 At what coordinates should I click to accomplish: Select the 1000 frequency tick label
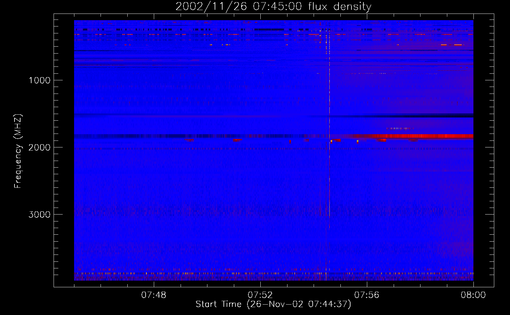pyautogui.click(x=39, y=80)
